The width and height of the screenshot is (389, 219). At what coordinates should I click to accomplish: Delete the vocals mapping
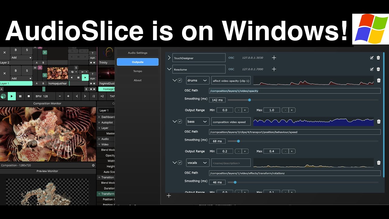[379, 163]
